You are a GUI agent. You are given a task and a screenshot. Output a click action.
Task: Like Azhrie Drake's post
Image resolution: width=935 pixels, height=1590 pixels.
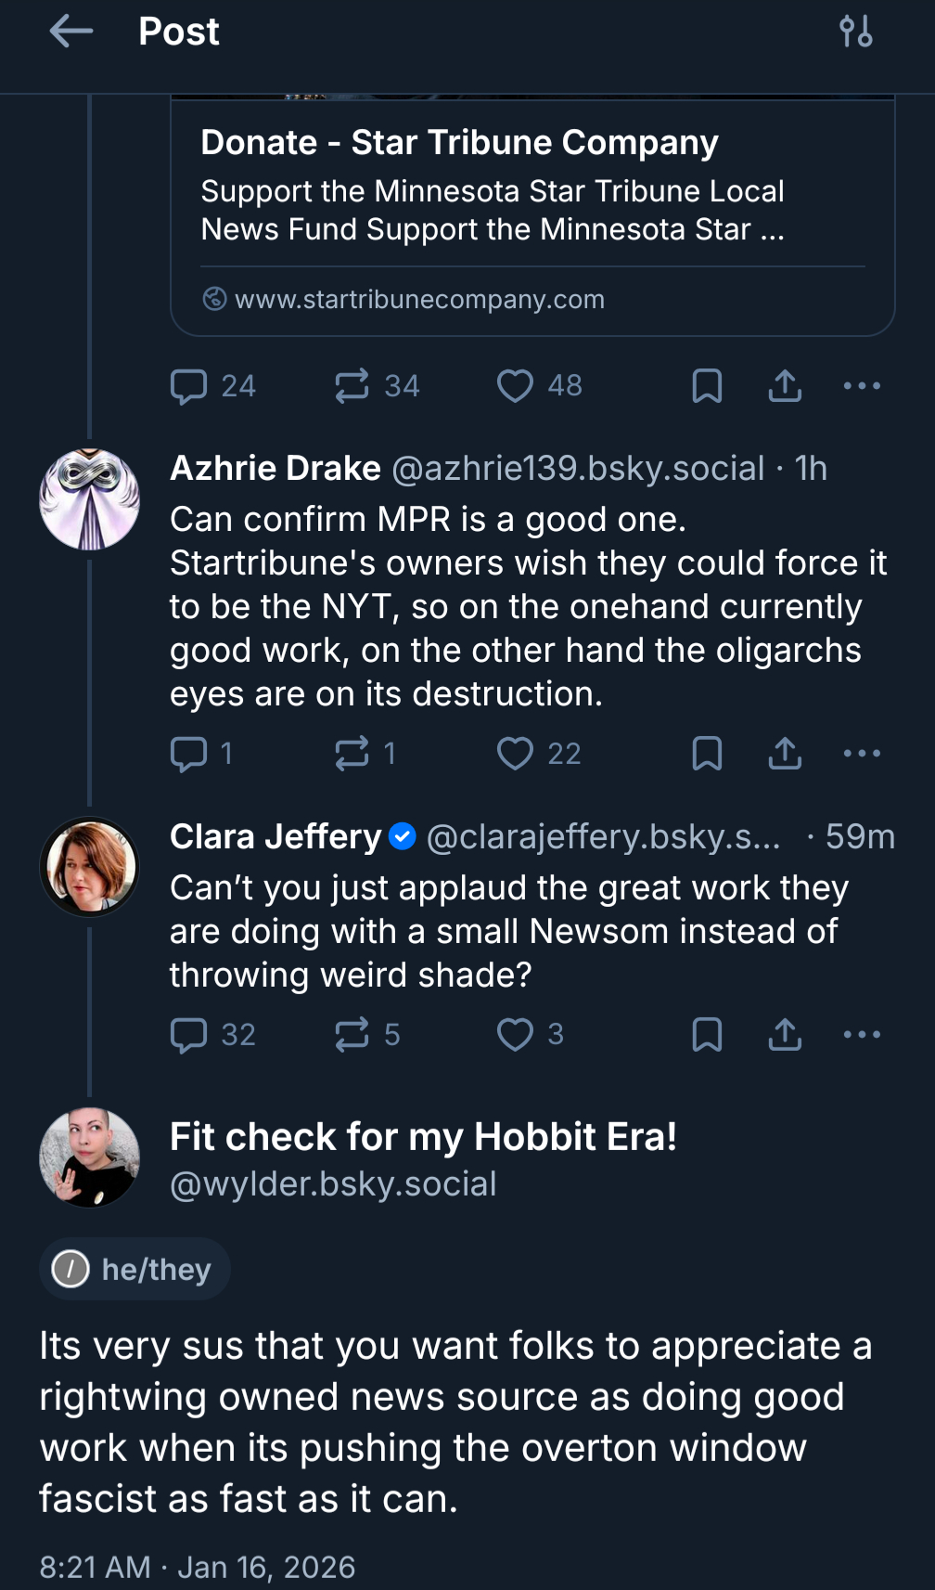click(x=515, y=754)
